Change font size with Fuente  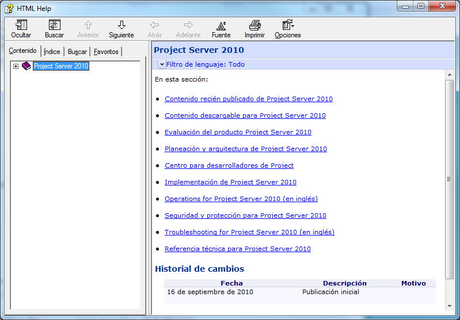pos(221,29)
